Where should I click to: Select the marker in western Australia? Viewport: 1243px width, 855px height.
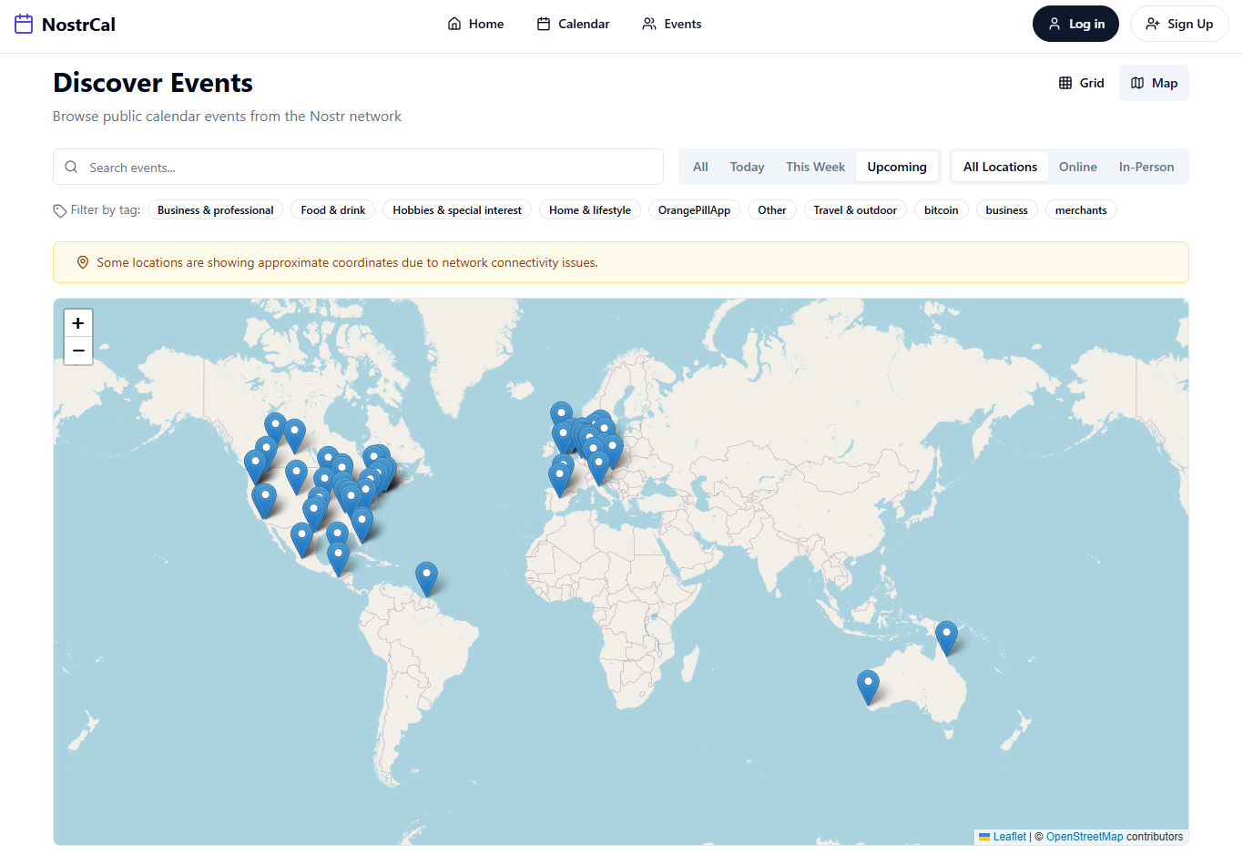pos(868,686)
